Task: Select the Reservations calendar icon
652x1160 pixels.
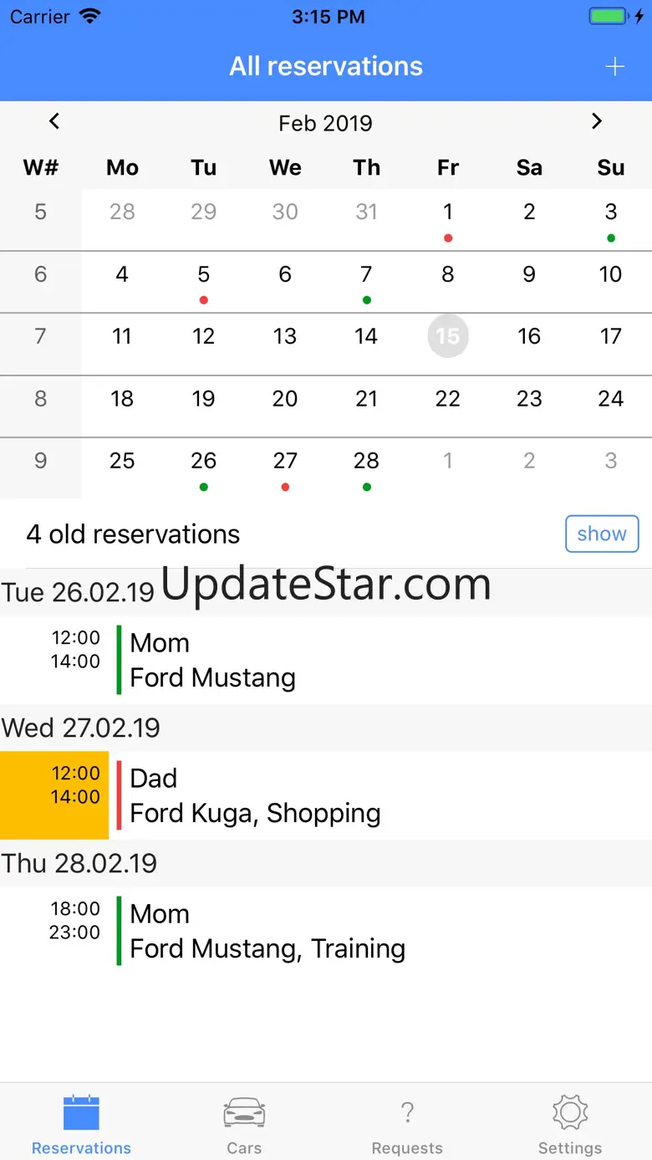Action: coord(81,1114)
